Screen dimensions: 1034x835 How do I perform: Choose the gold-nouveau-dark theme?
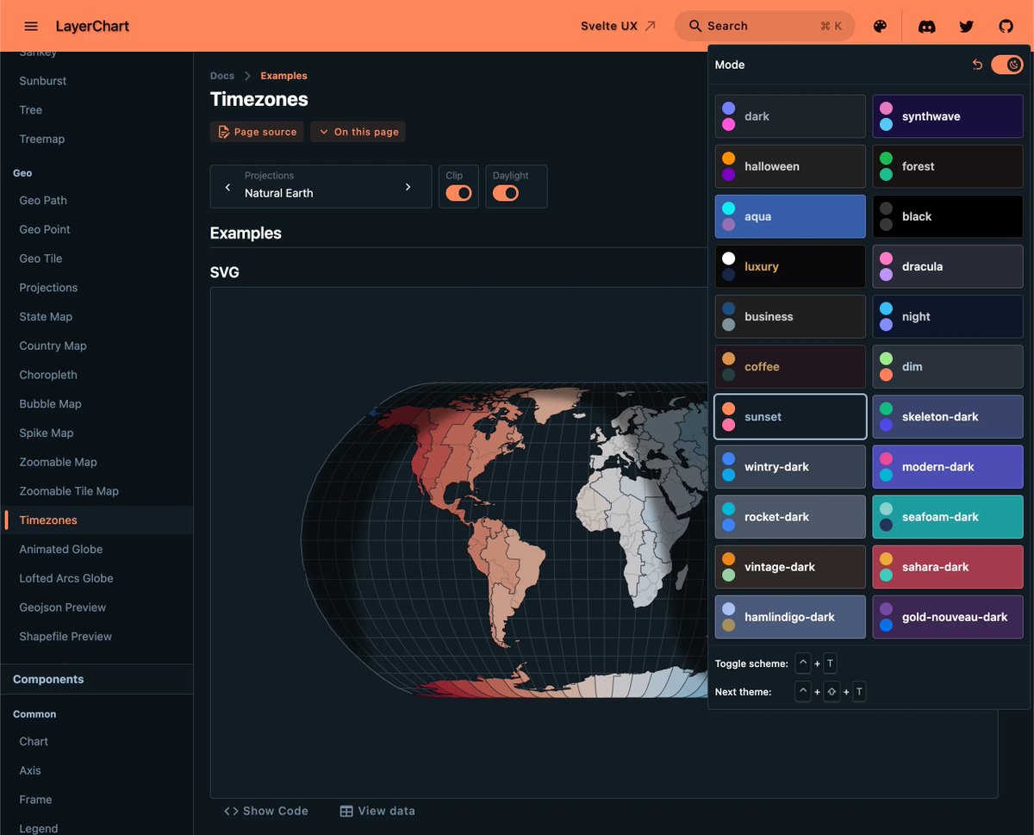(948, 616)
